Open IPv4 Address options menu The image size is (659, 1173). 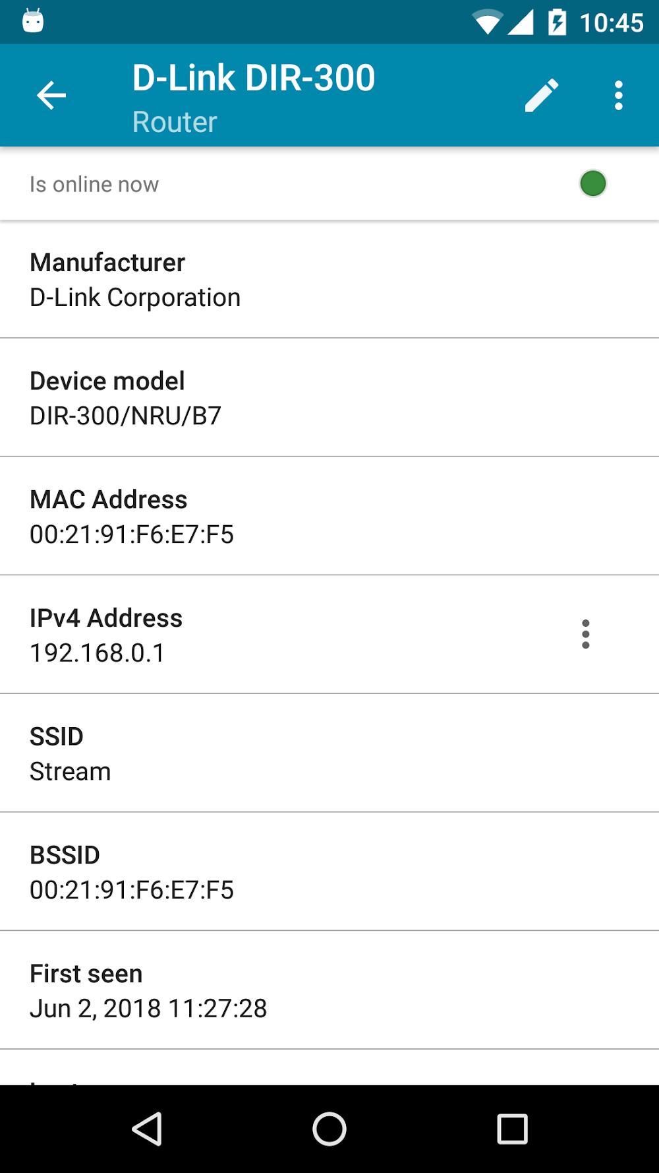pos(585,634)
